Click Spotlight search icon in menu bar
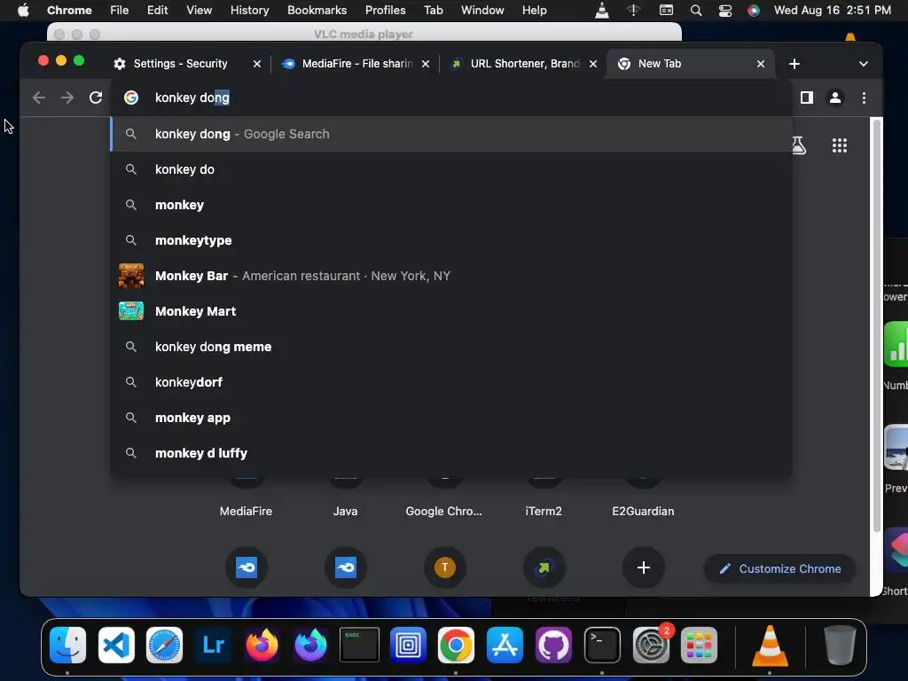 (696, 11)
